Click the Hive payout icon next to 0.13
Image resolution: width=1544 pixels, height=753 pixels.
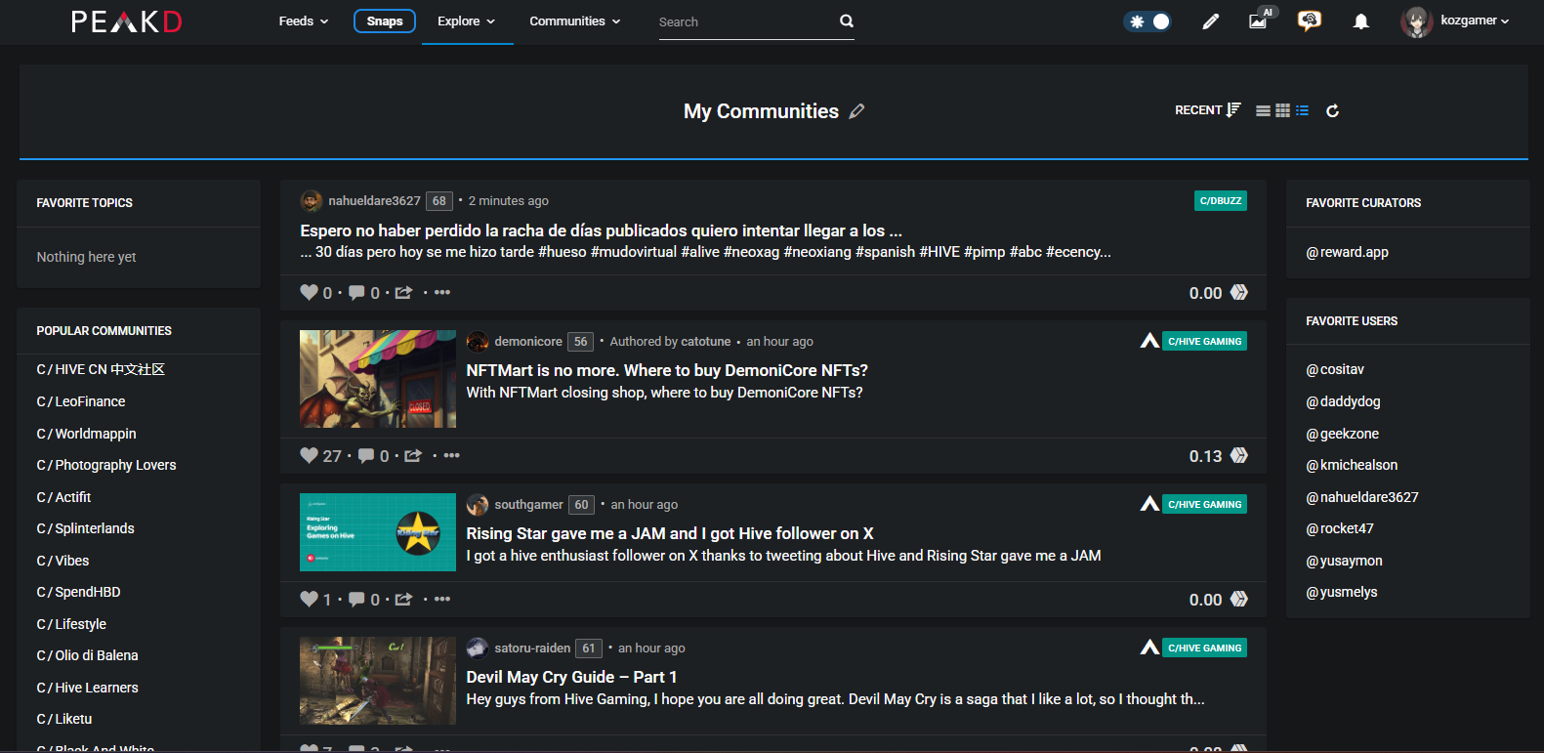coord(1239,455)
